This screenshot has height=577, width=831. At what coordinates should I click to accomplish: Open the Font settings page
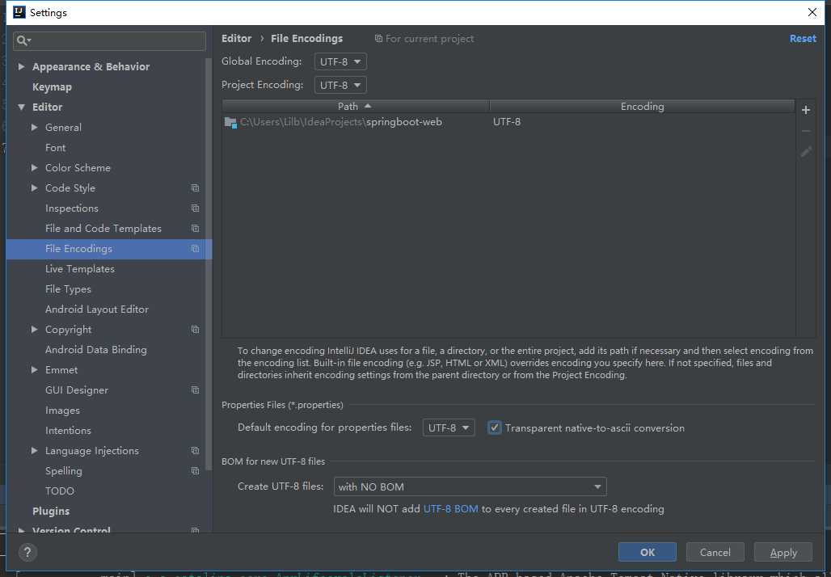[x=56, y=147]
